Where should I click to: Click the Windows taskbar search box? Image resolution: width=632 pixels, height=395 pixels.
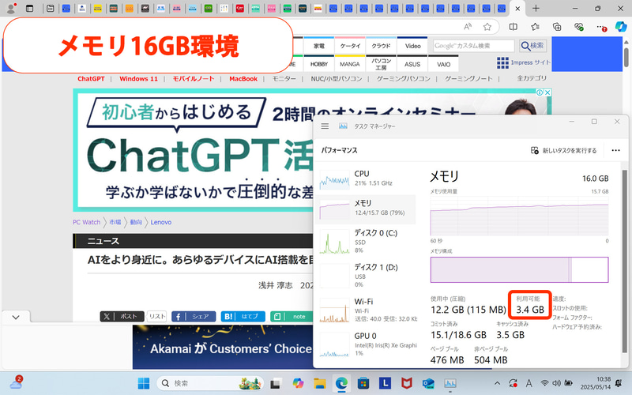(x=209, y=383)
